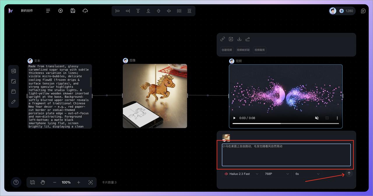Click the 卡片数量:3 card count text
373x196 pixels.
[x=109, y=182]
